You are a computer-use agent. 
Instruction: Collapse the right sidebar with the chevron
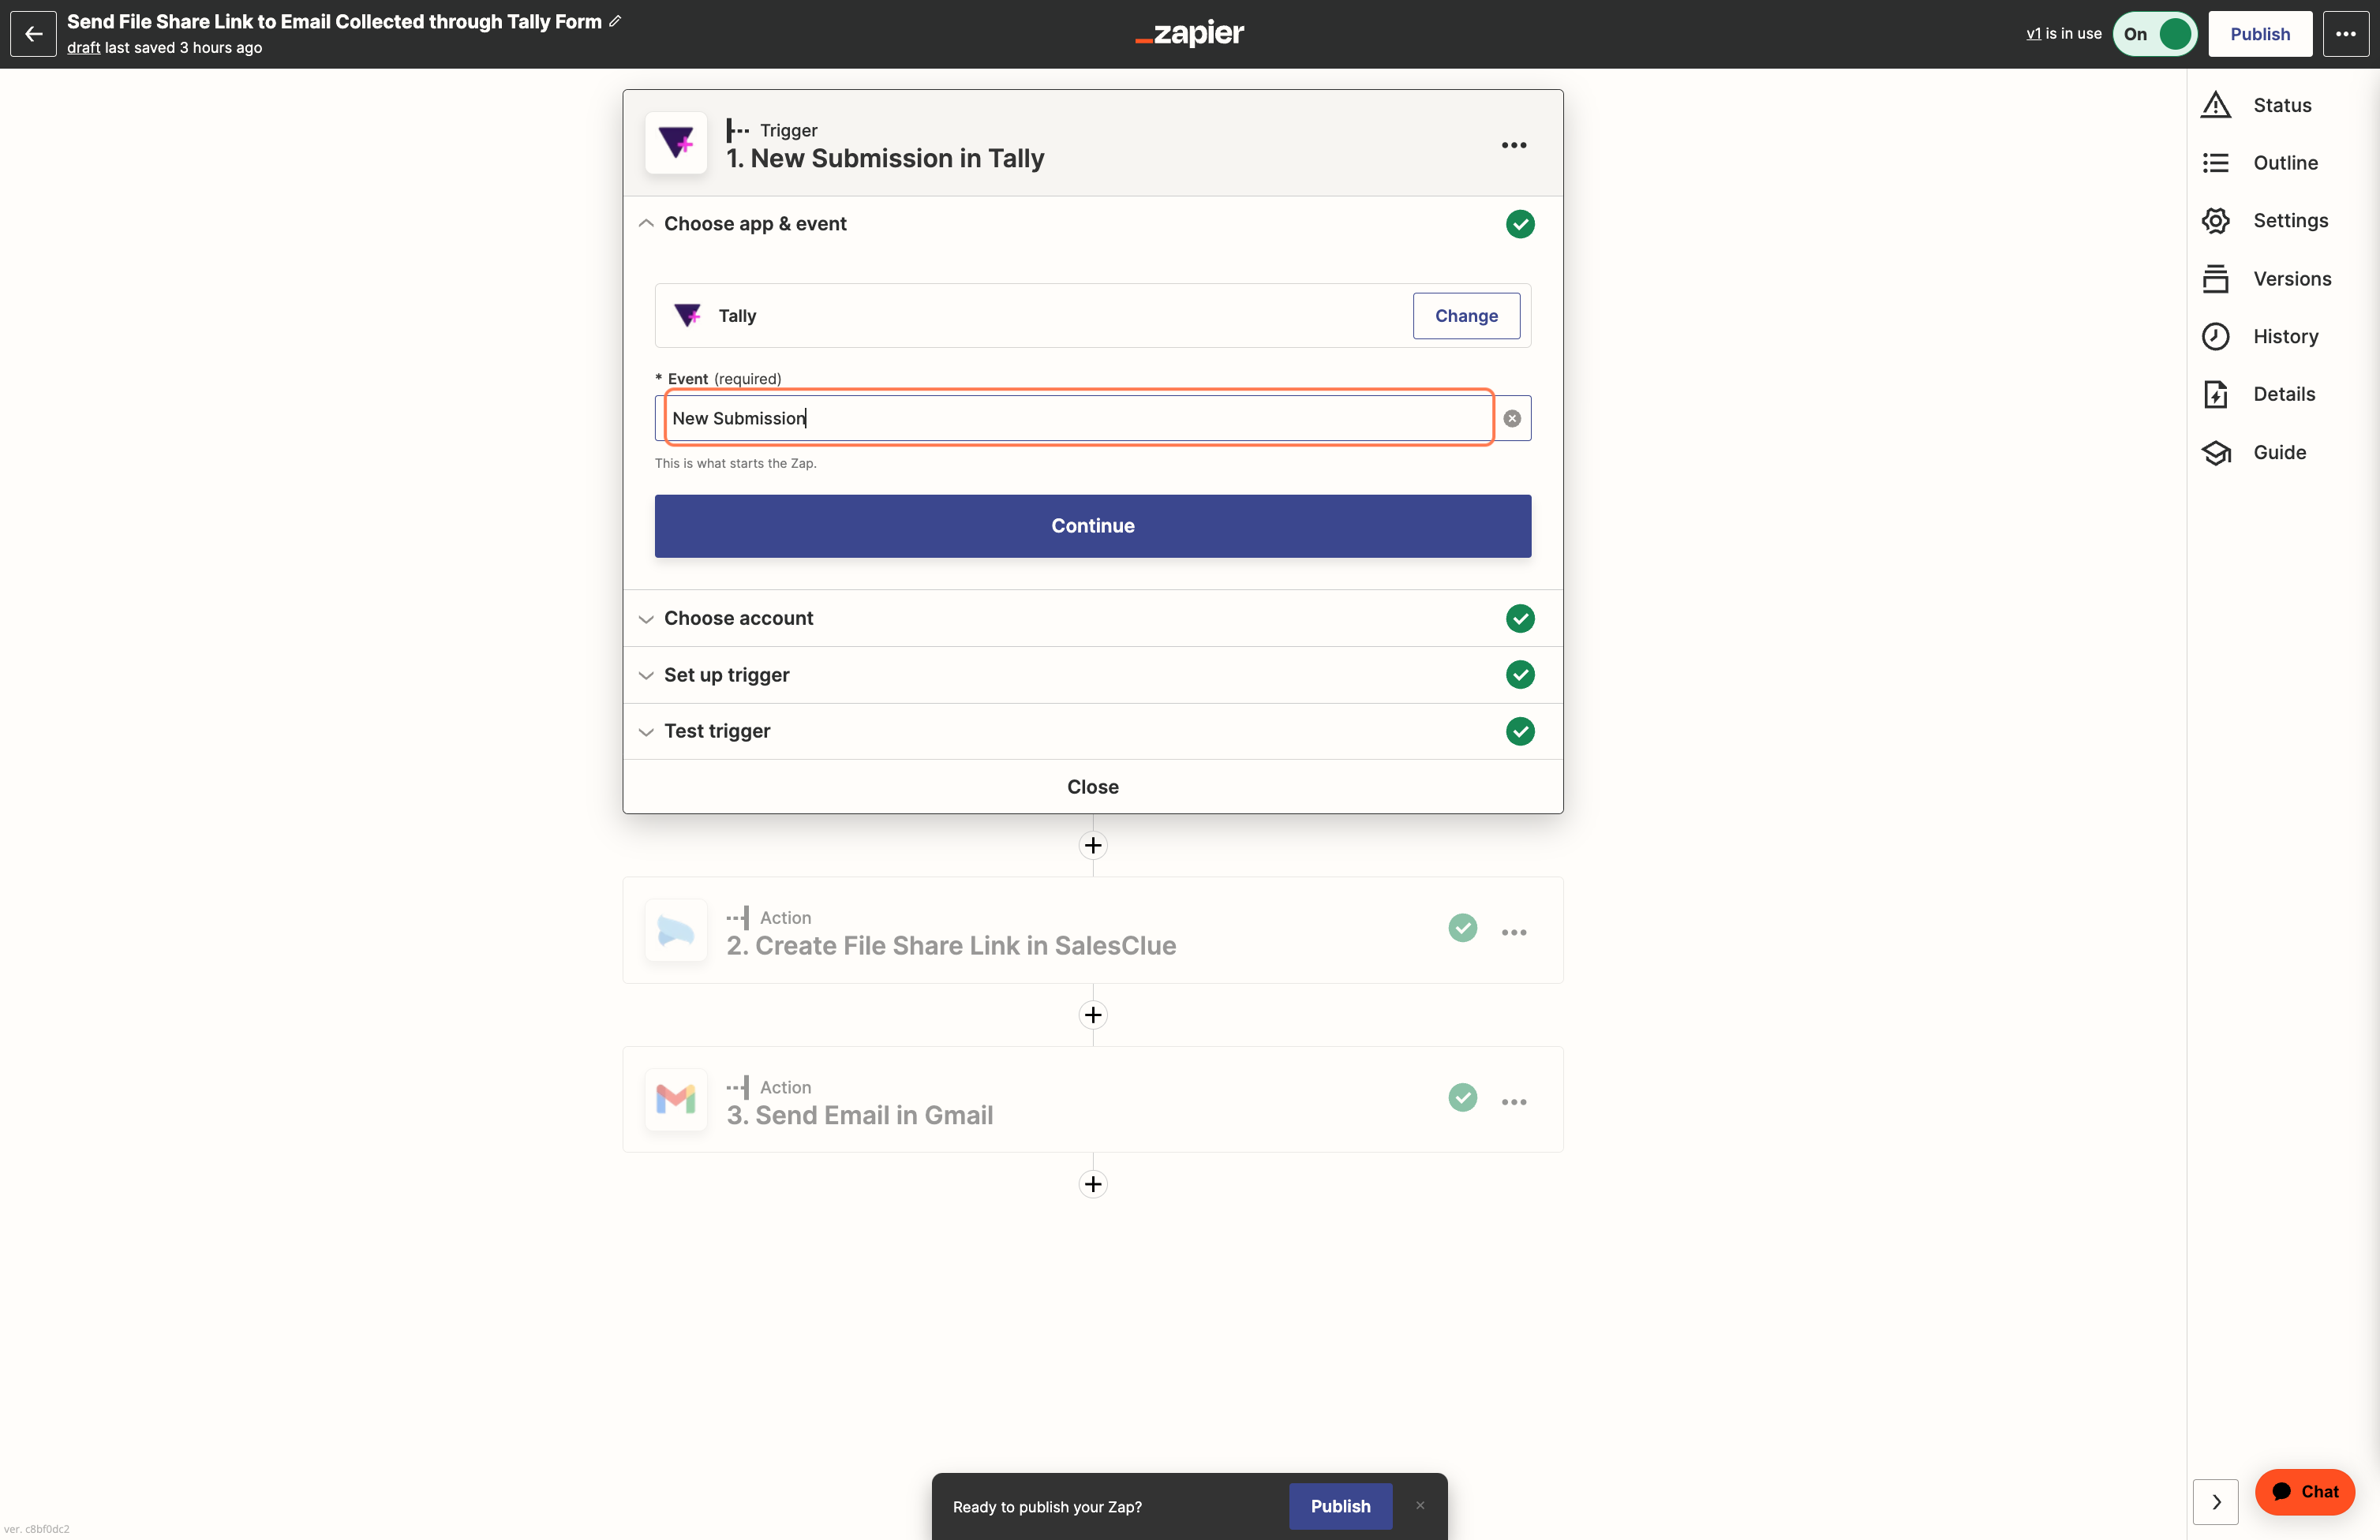(x=2216, y=1502)
